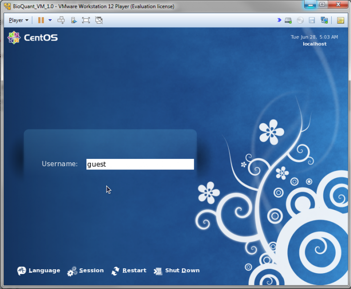351x289 pixels.
Task: Minimize the VMware Player window
Action: point(310,4)
